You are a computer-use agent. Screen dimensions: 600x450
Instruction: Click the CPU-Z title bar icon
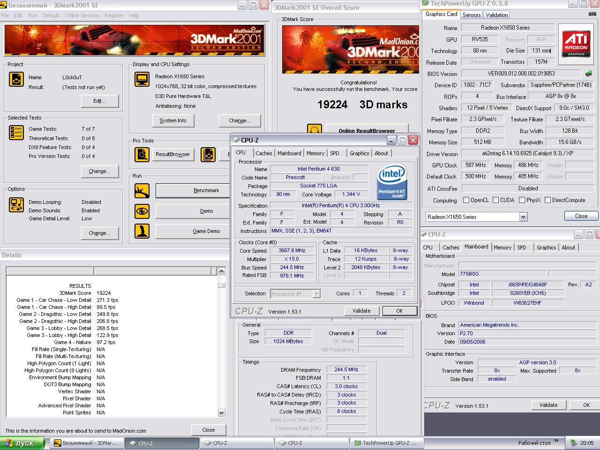[x=236, y=140]
